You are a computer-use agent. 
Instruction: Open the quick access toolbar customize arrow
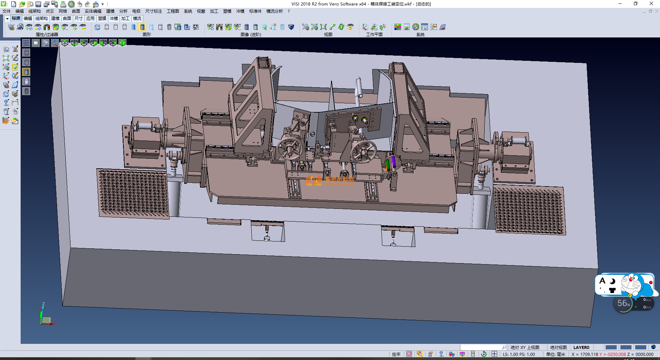click(103, 4)
